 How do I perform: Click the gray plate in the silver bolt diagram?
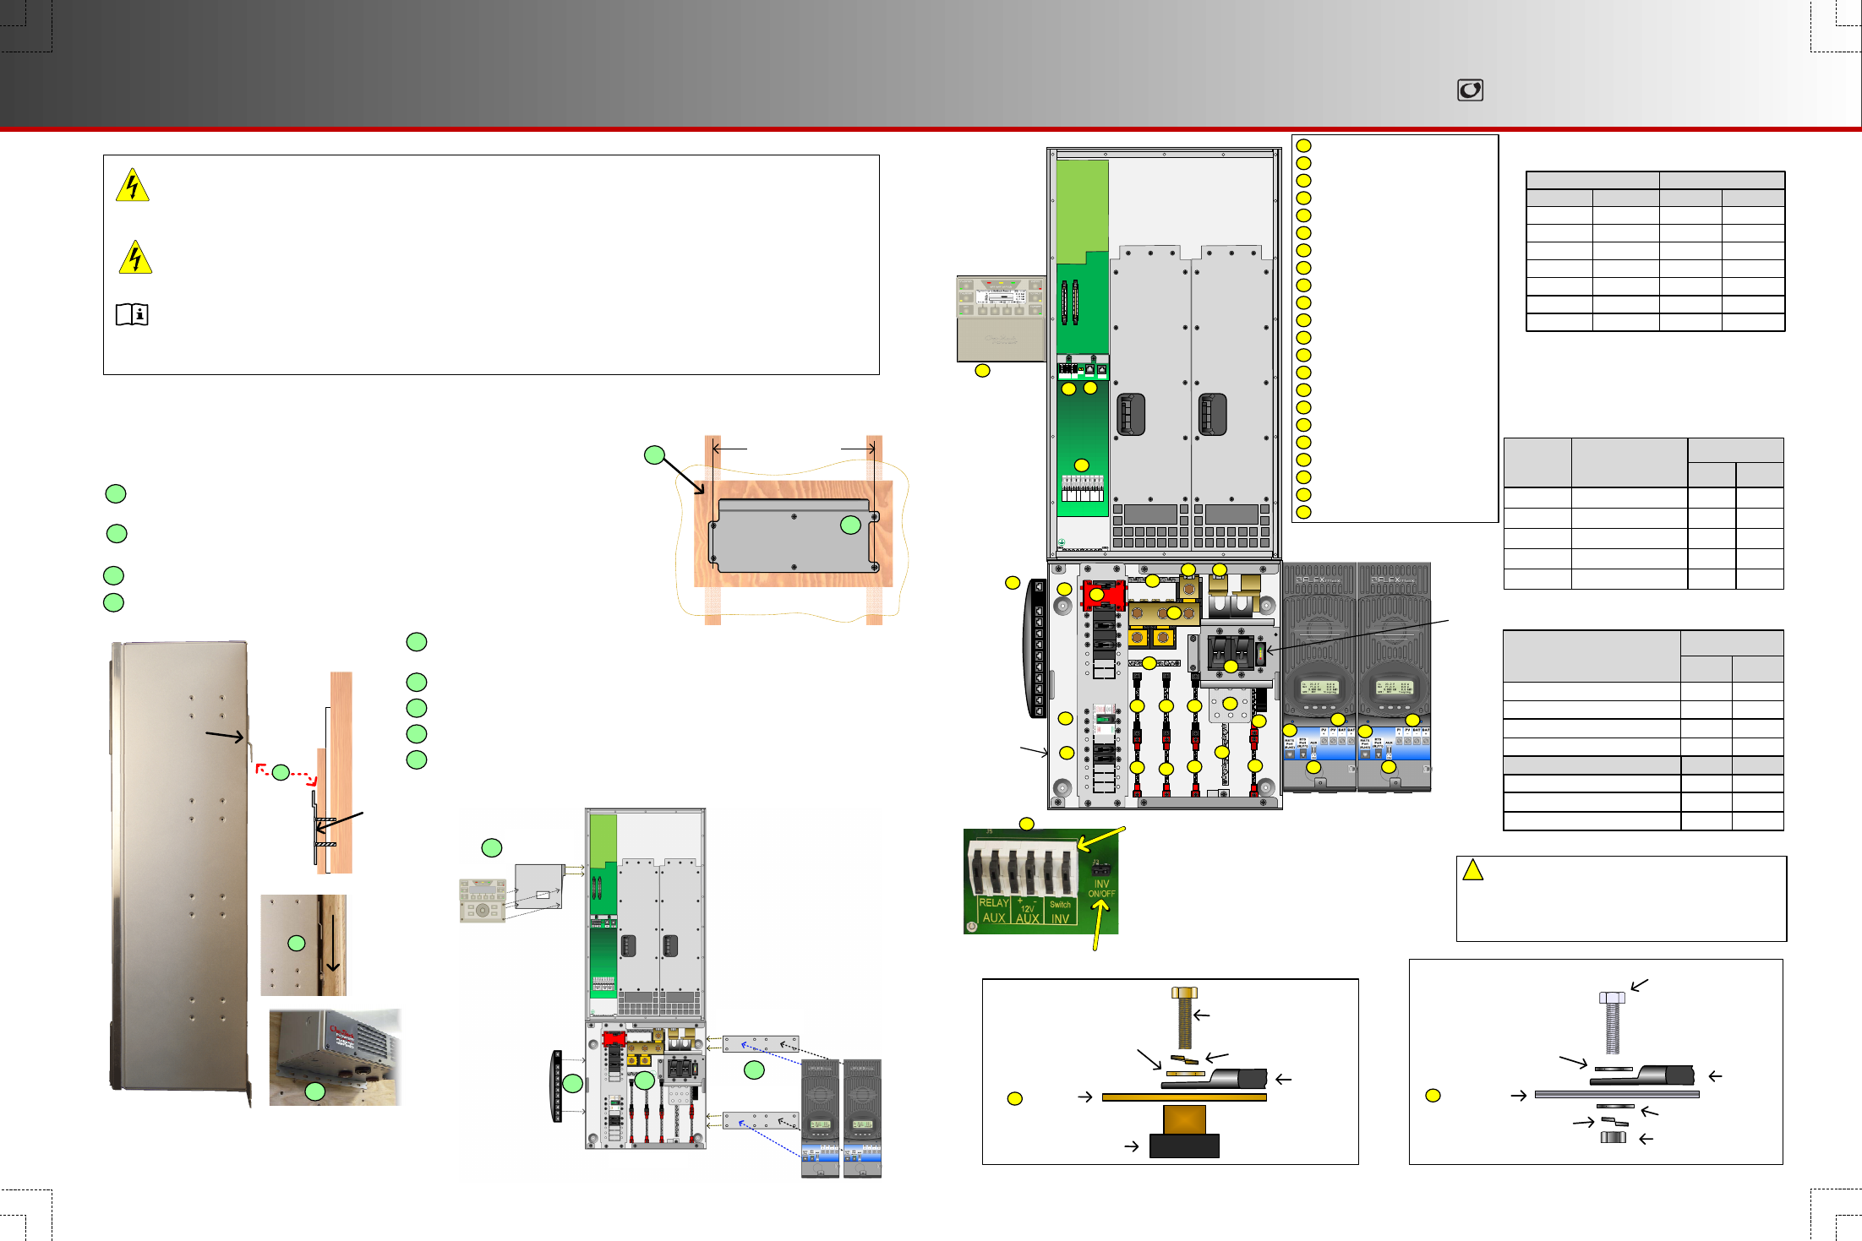tap(1617, 1094)
